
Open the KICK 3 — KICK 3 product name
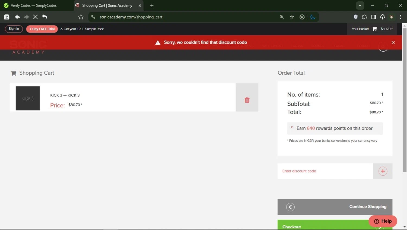pos(65,95)
